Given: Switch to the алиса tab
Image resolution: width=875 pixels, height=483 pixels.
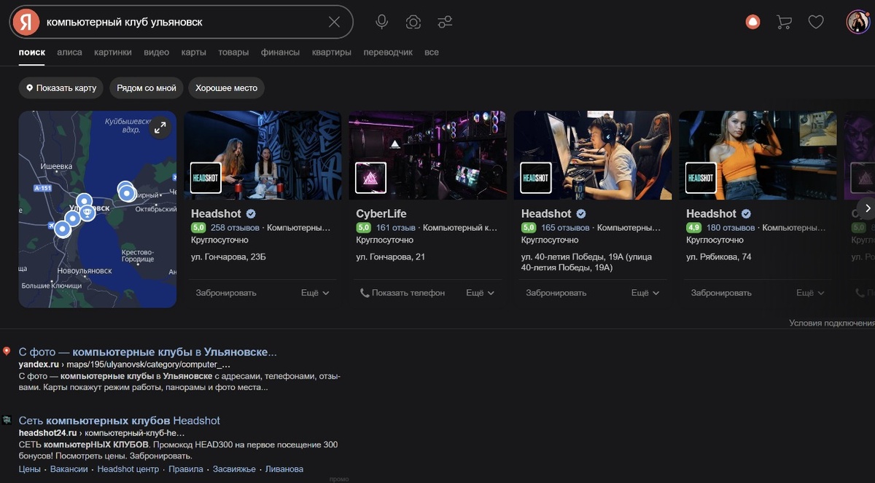Looking at the screenshot, I should [69, 52].
